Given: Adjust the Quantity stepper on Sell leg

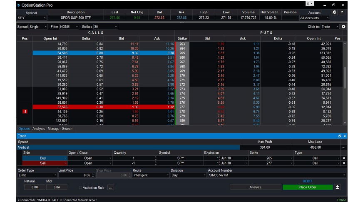Looking at the screenshot, I should pos(156,163).
